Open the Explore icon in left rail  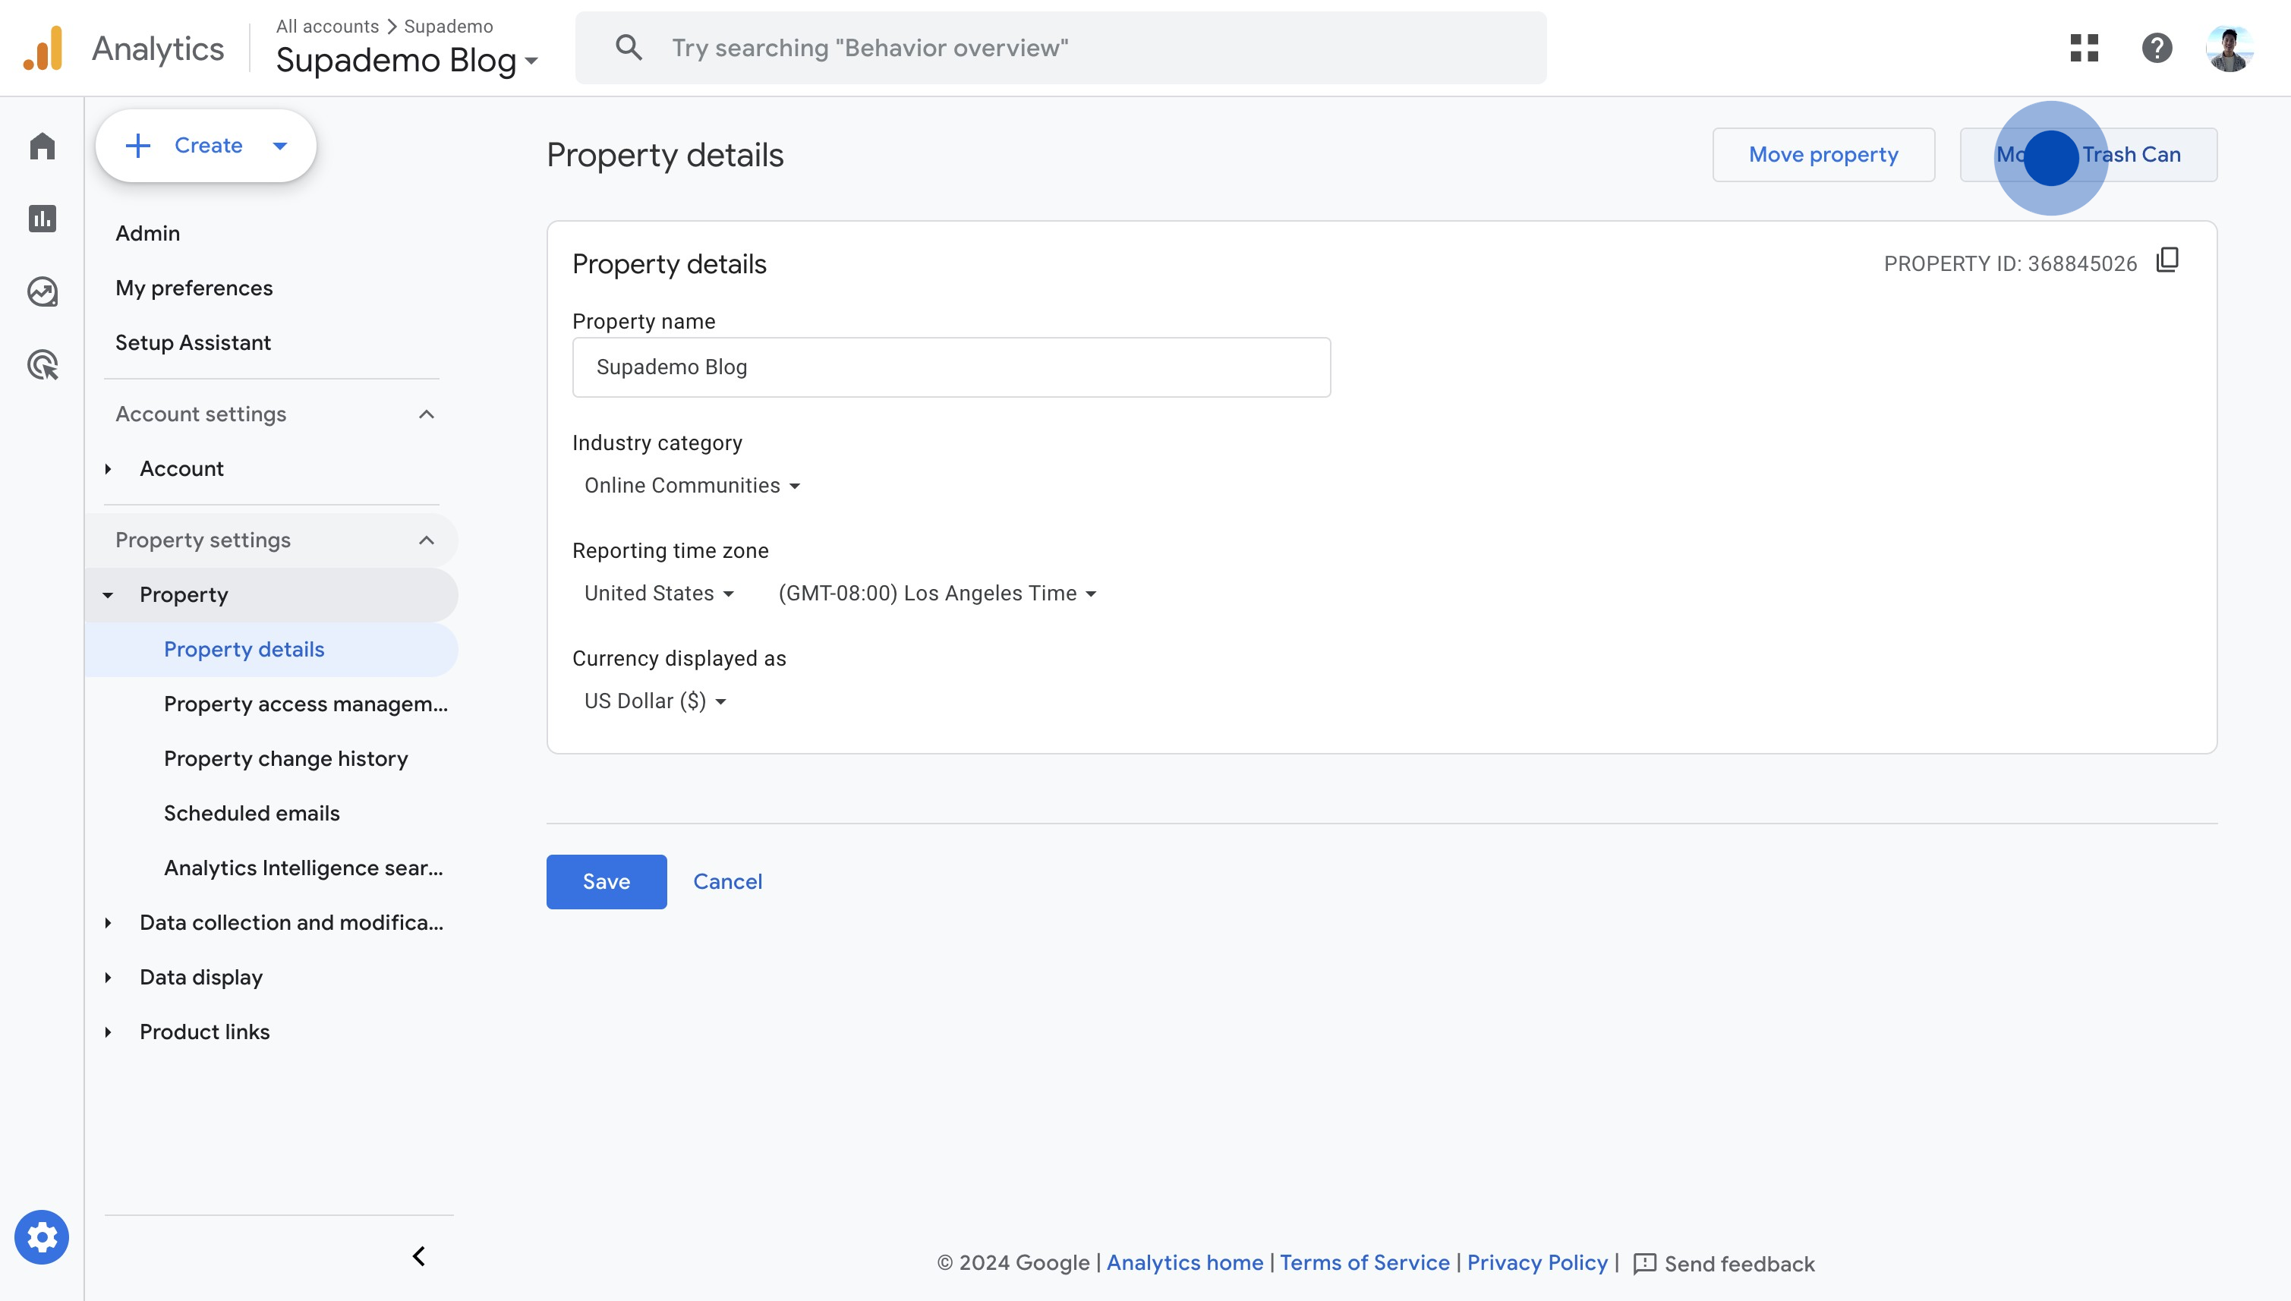pyautogui.click(x=42, y=291)
